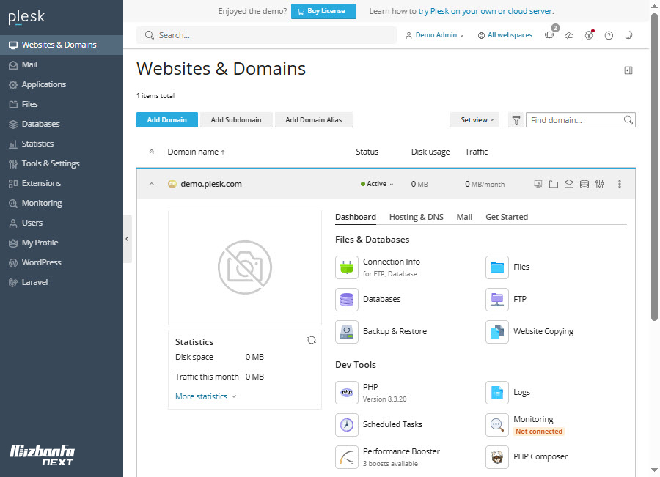Click the website screenshot placeholder thumbnail
Viewport: 660px width, 477px height.
pyautogui.click(x=245, y=267)
